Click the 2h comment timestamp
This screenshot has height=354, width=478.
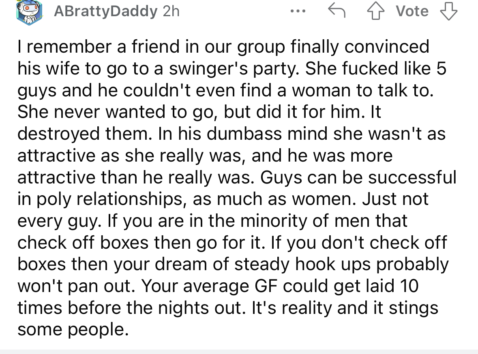(171, 11)
